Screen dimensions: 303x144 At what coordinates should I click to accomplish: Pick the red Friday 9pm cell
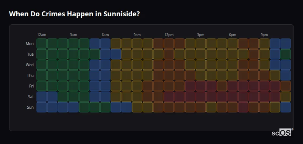point(264,86)
